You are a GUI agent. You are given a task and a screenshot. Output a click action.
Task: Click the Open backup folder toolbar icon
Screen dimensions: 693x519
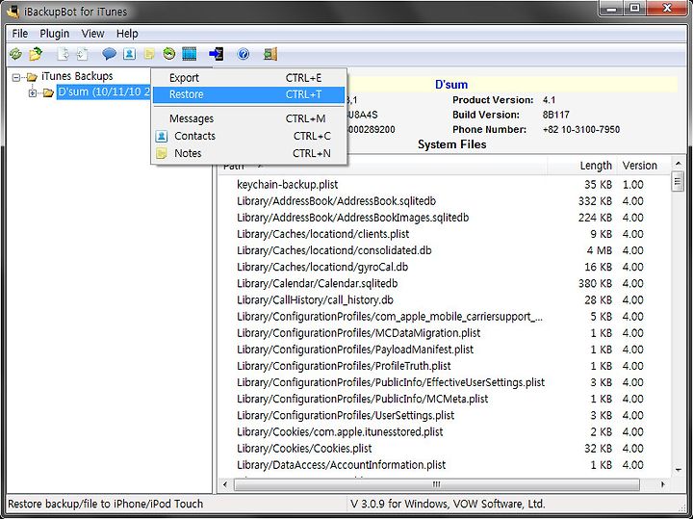point(36,54)
